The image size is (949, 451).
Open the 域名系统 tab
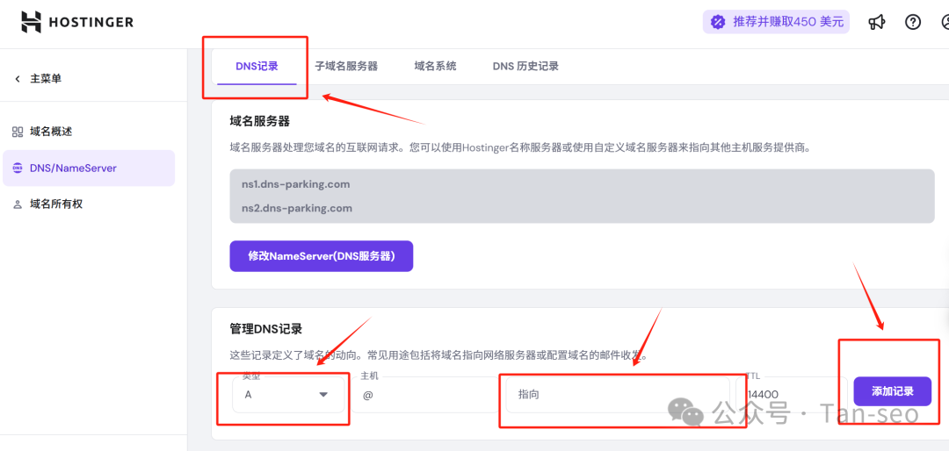(x=435, y=67)
